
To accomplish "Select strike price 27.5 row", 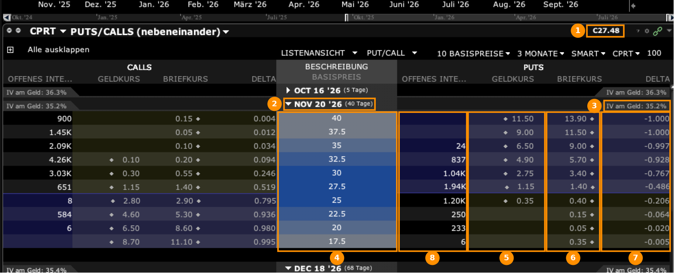I will point(337,187).
